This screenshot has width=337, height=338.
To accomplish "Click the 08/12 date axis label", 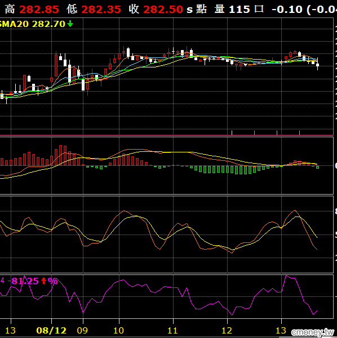I will pos(51,330).
